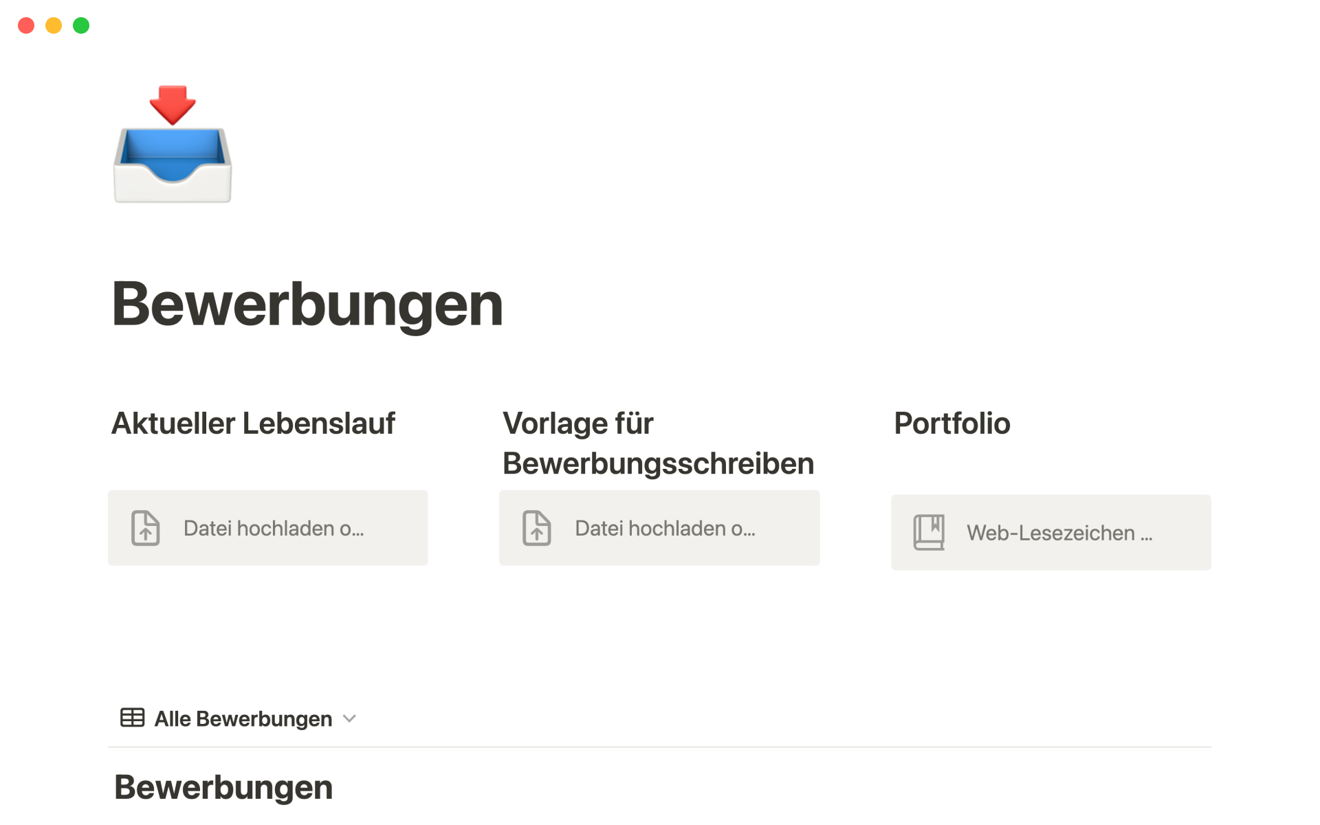The image size is (1320, 825).
Task: Click the file upload icon under Vorlage für Bewerbungsschreiben
Action: [x=537, y=528]
